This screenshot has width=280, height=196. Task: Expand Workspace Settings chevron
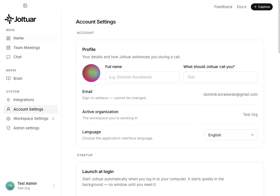pos(53,119)
